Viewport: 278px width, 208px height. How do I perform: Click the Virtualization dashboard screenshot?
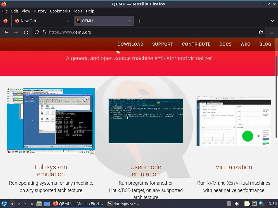pos(234,121)
